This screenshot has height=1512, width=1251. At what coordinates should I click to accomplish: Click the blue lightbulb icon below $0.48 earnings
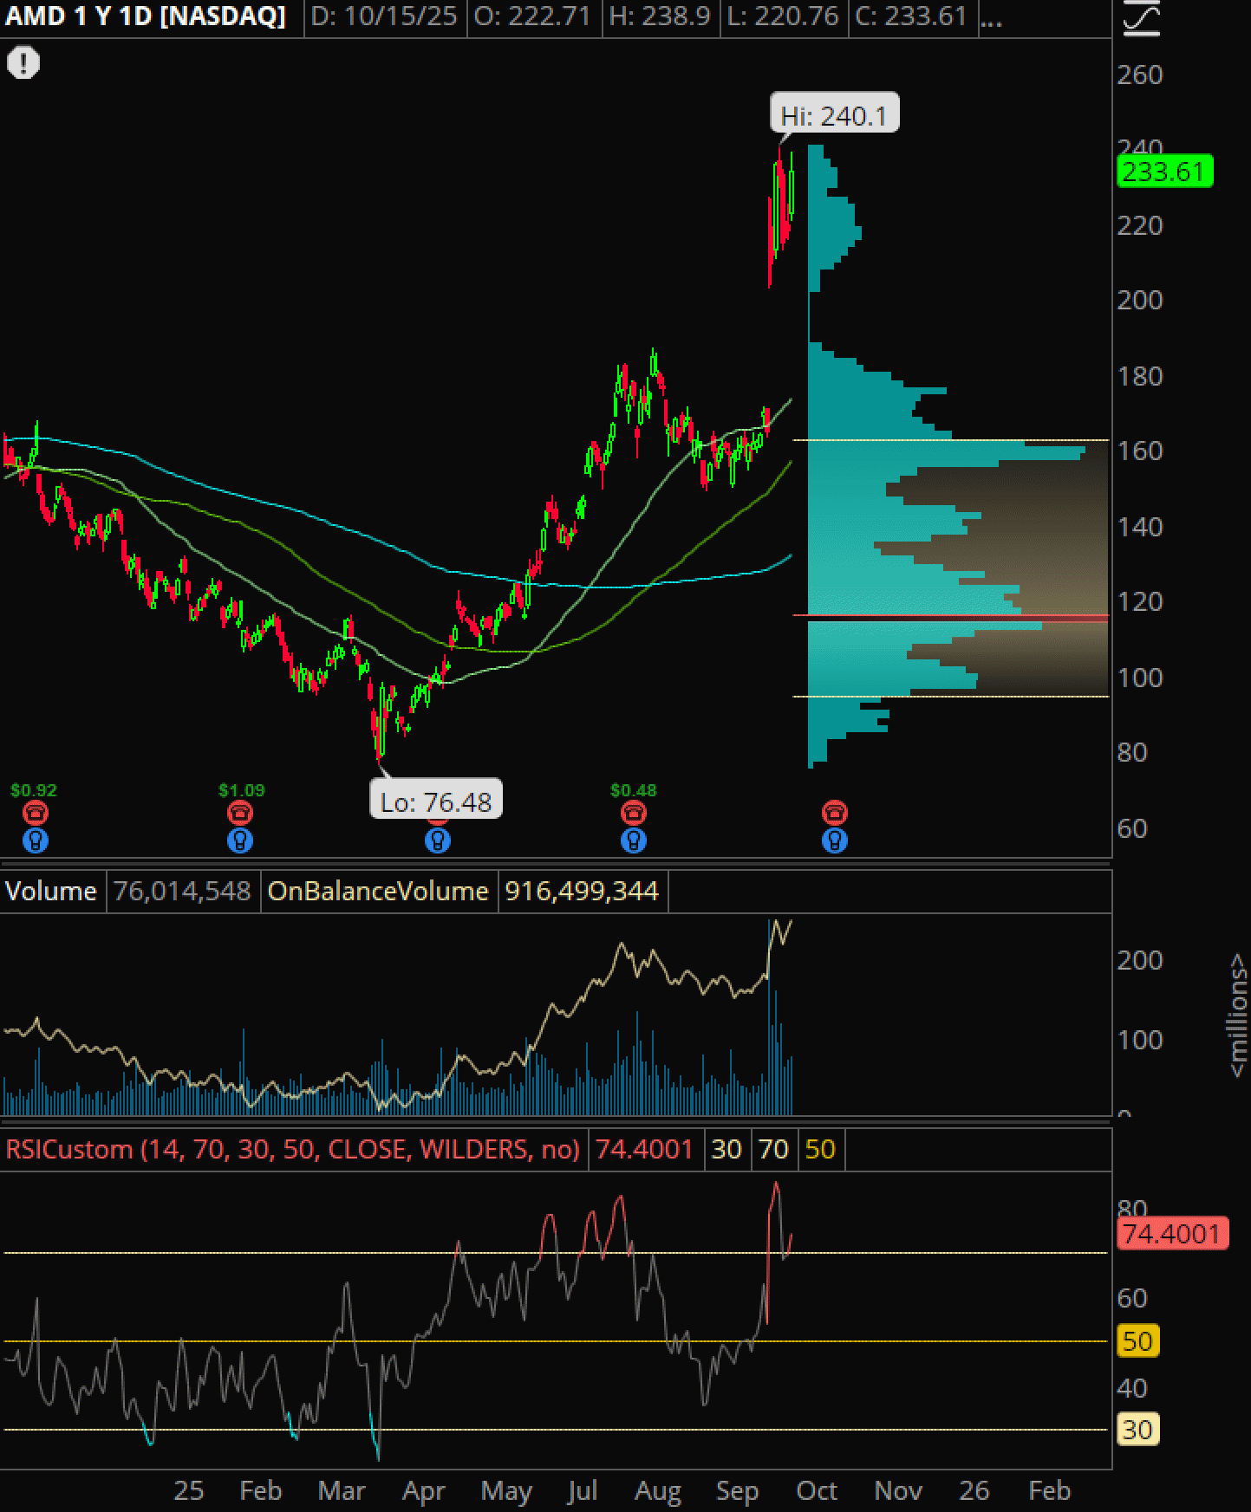click(x=634, y=840)
